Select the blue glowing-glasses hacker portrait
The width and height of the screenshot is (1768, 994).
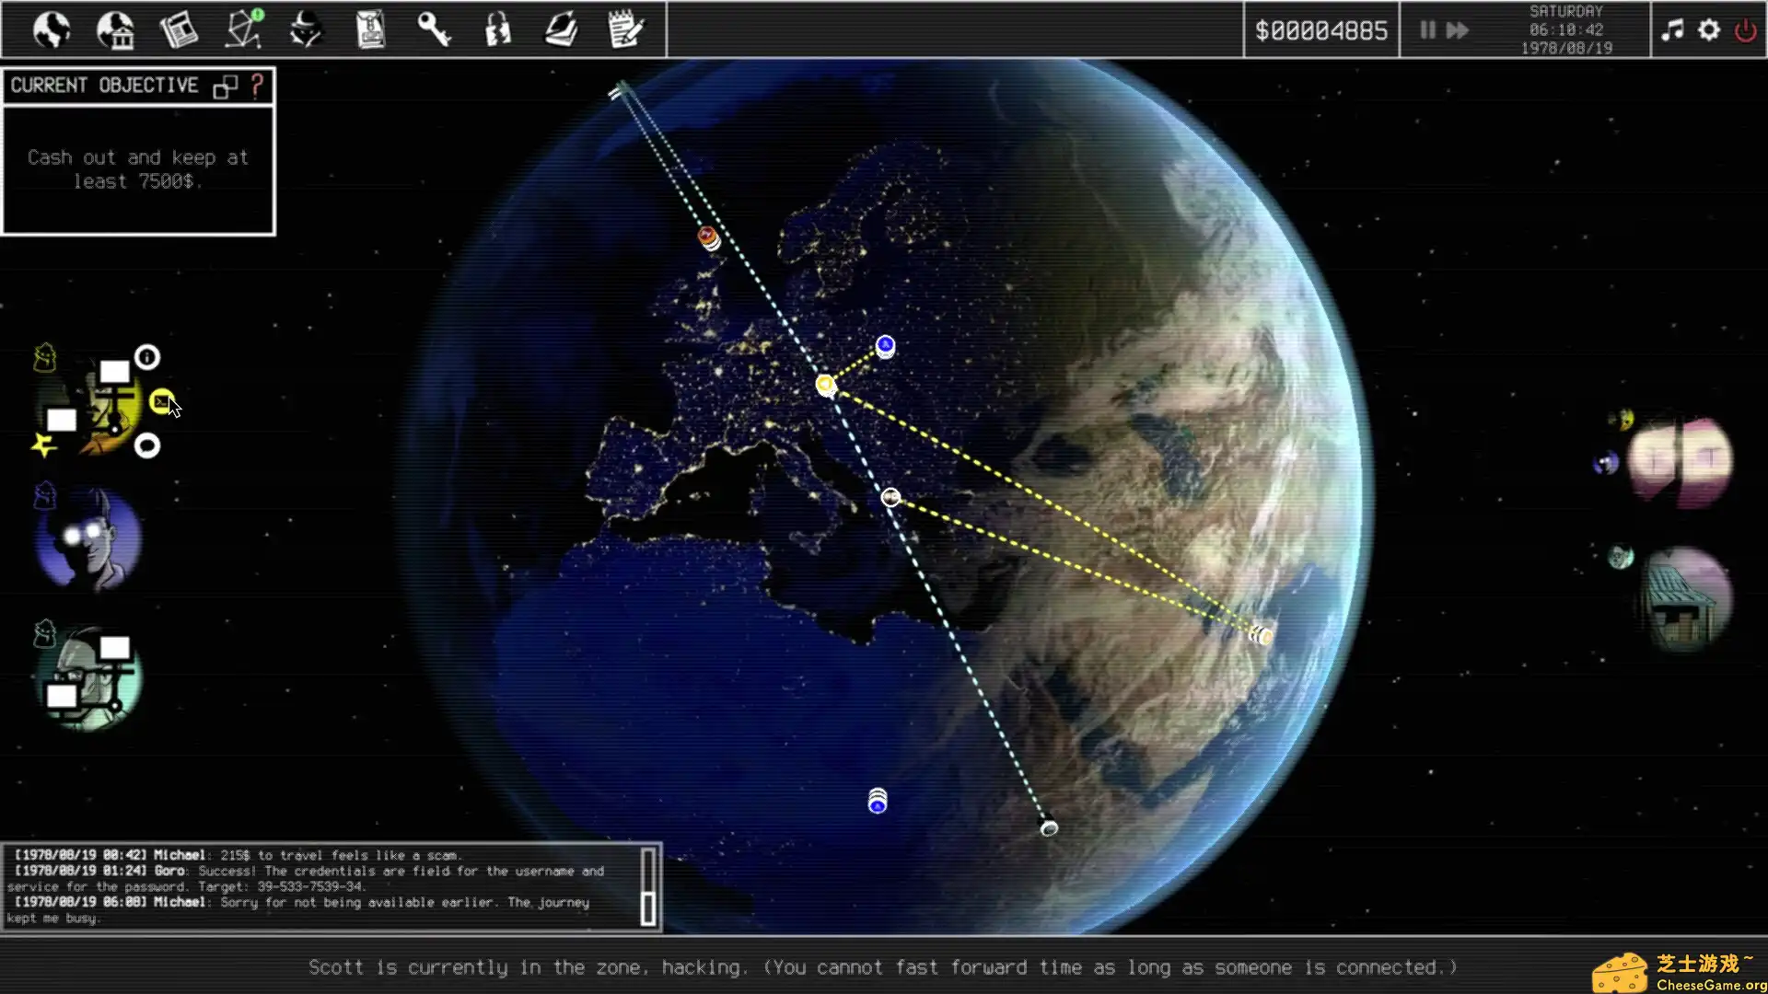[88, 540]
